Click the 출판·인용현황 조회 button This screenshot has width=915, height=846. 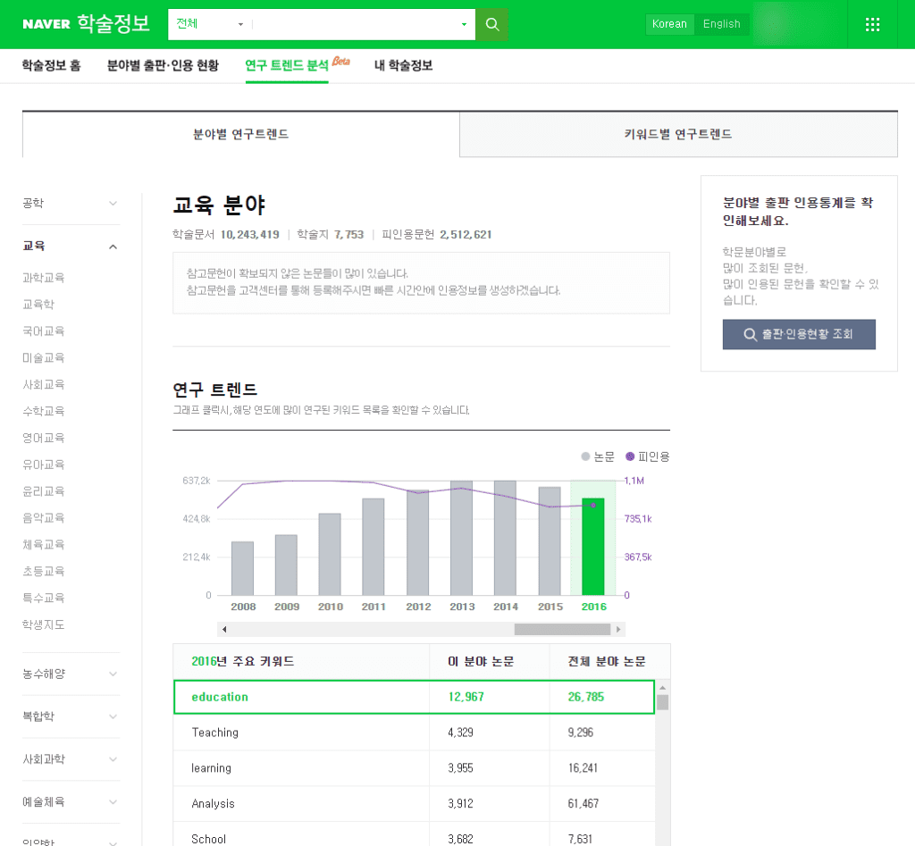point(798,334)
